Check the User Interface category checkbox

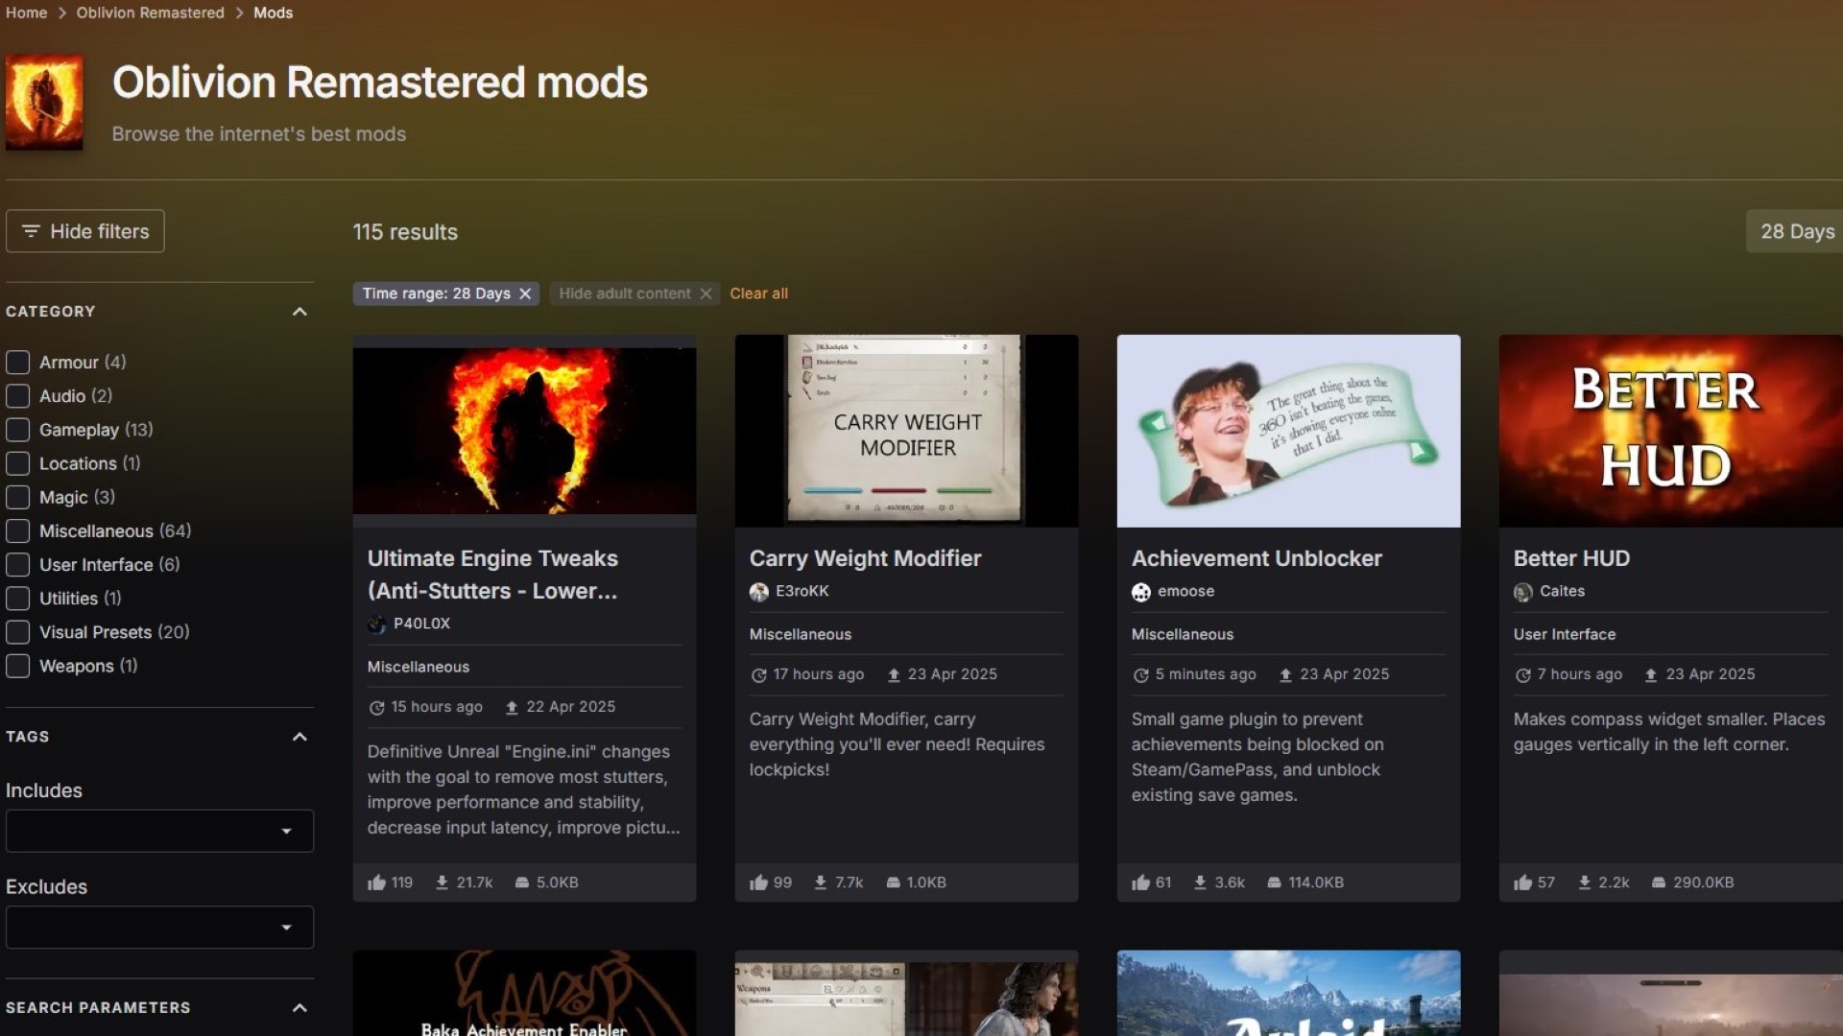[x=17, y=565]
